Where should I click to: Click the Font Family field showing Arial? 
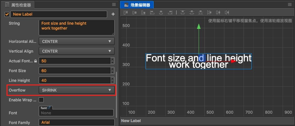click(77, 122)
